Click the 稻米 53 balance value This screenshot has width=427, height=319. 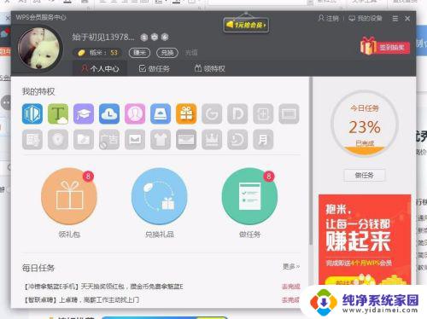(114, 53)
